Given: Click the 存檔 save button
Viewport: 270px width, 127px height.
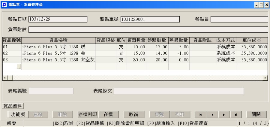Looking at the screenshot, I should click(109, 115).
